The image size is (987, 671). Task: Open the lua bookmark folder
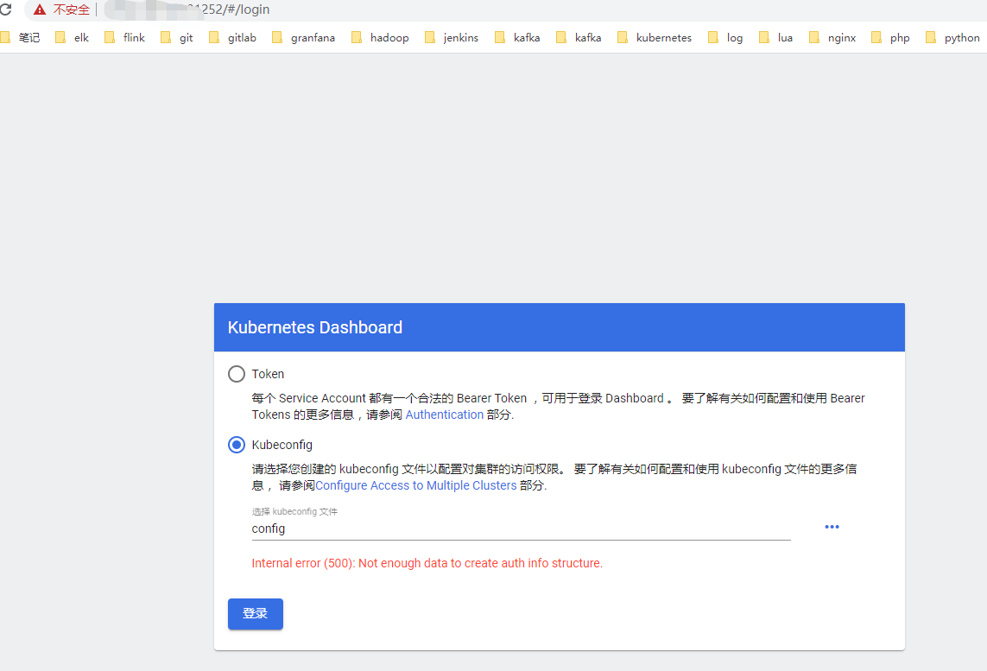tap(775, 38)
